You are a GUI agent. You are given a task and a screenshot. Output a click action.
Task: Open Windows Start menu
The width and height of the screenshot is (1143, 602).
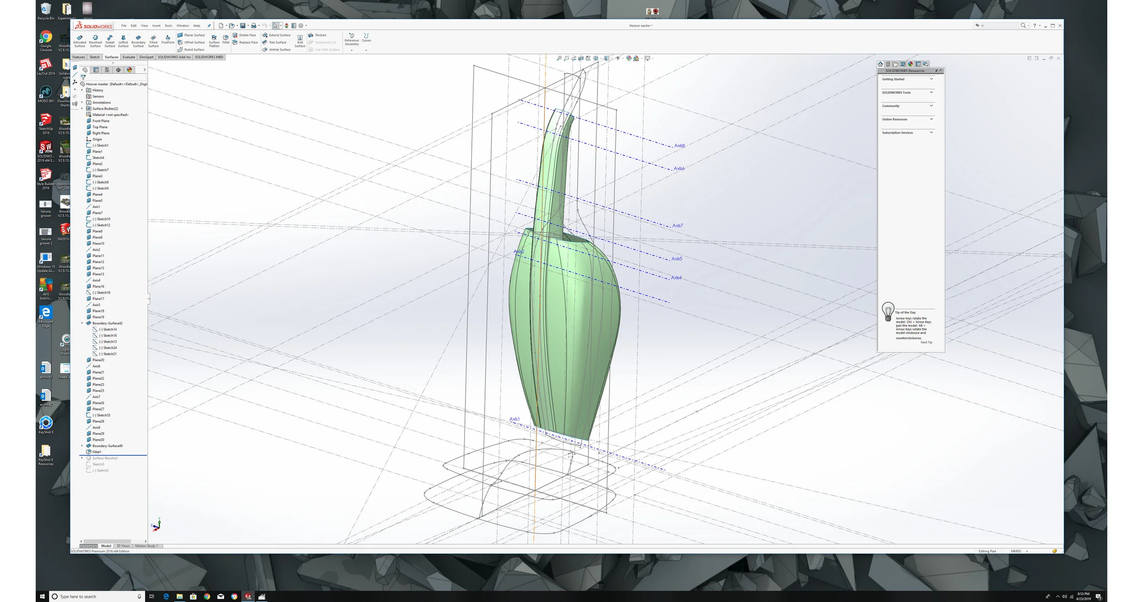tap(42, 597)
